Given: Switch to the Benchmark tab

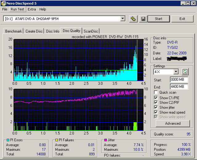Looking at the screenshot, I should 14,31.
